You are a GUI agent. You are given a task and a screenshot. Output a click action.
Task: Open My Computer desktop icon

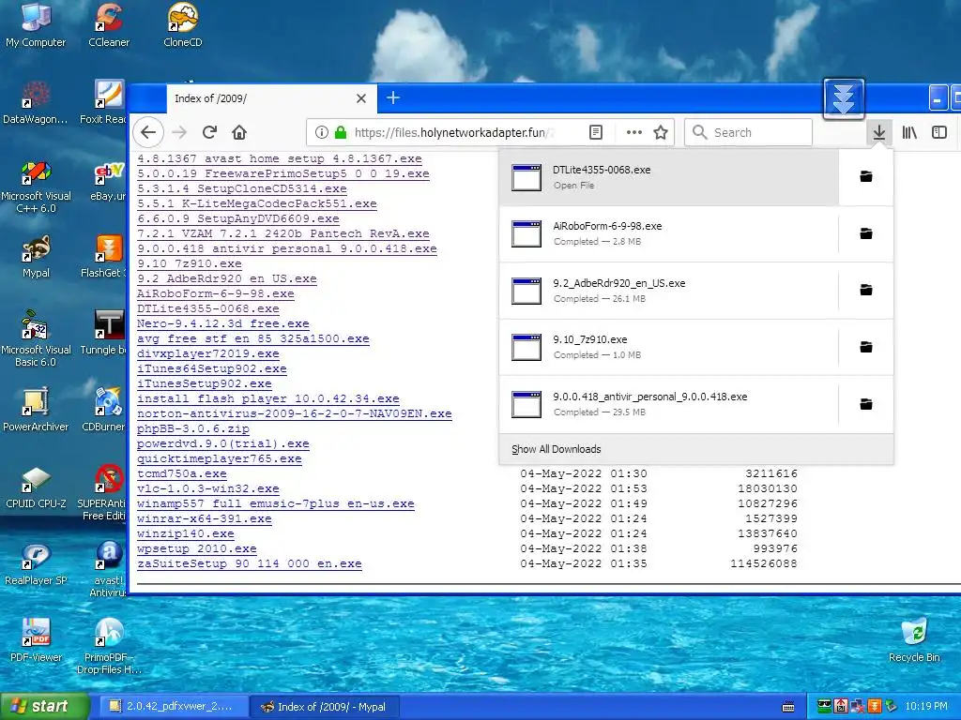coord(36,24)
